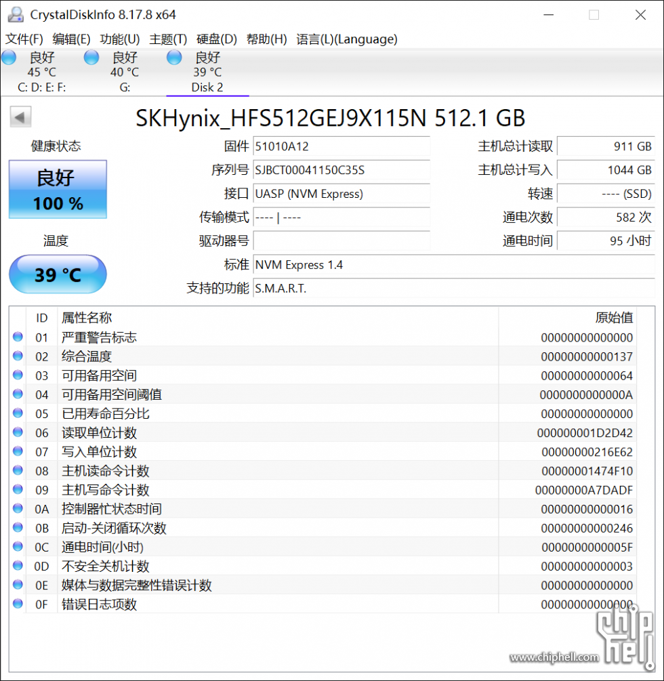Click status dot for attribute 0C 通电时间(小时)
This screenshot has height=681, width=664.
(x=18, y=546)
